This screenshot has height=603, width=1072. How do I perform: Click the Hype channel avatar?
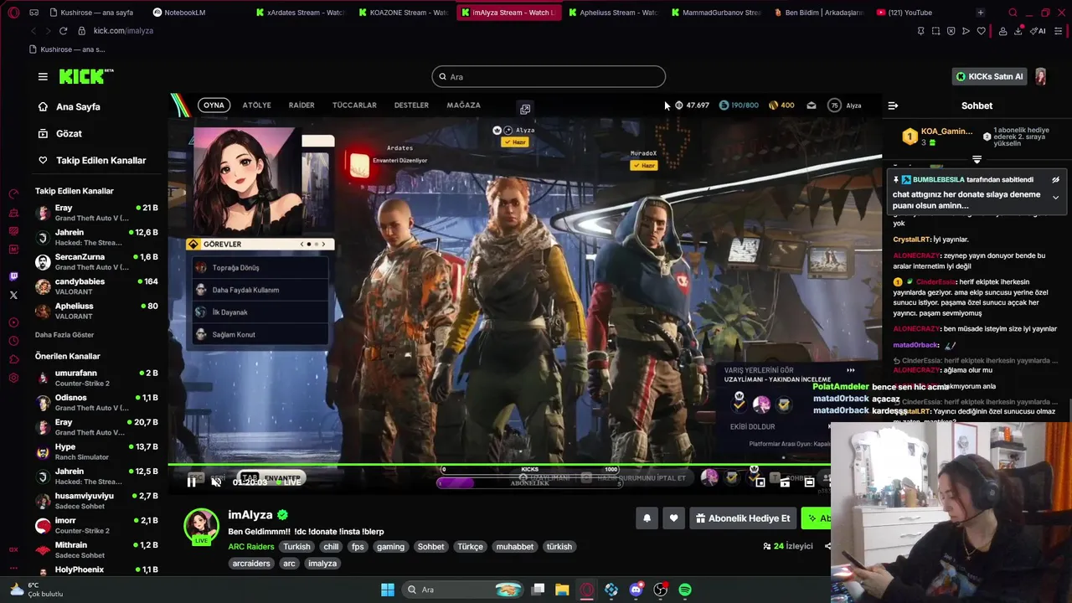pos(43,452)
